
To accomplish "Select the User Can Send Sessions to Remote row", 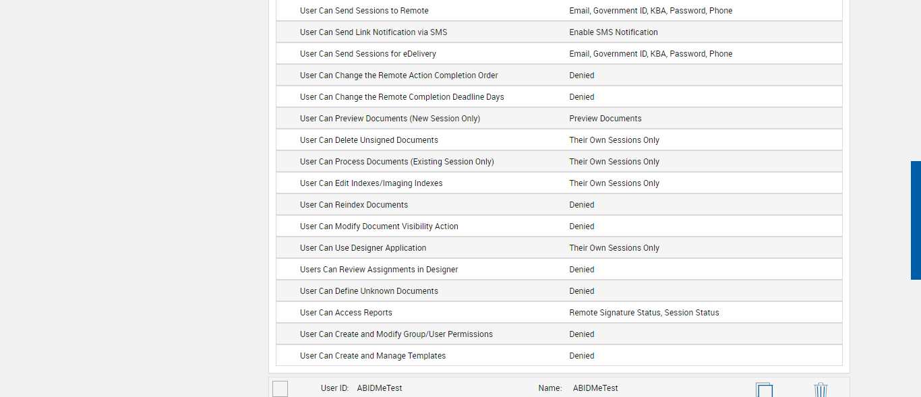I will [364, 11].
